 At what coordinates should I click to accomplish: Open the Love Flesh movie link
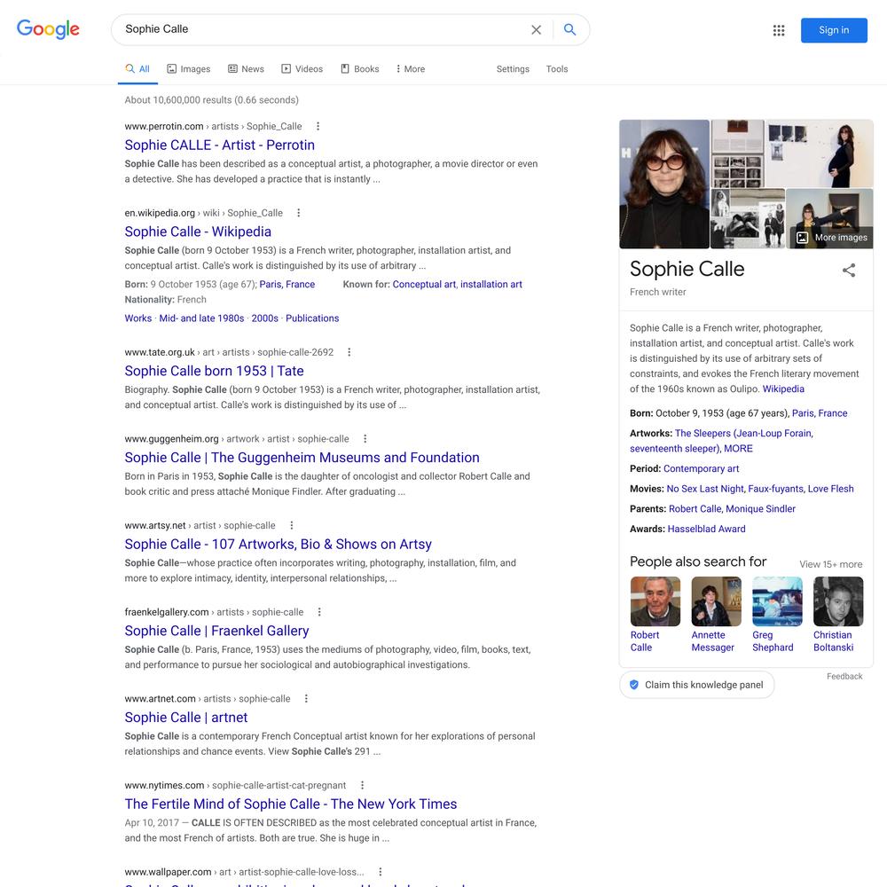(x=830, y=488)
